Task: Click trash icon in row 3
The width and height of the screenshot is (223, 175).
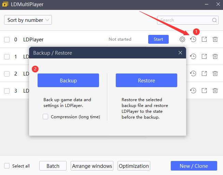Action: [215, 91]
